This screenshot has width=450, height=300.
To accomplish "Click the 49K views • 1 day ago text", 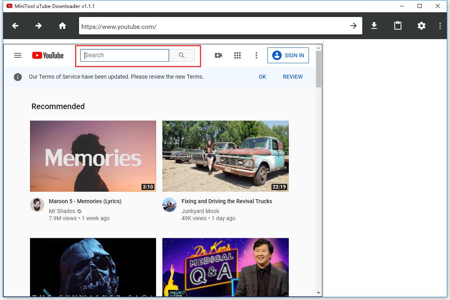I will [208, 218].
